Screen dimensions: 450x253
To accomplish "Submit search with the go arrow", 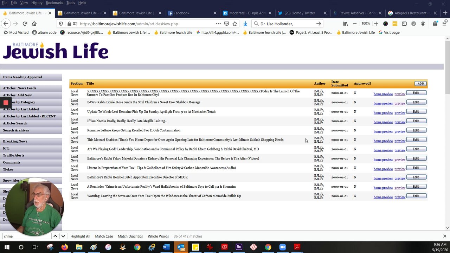I will 319,24.
